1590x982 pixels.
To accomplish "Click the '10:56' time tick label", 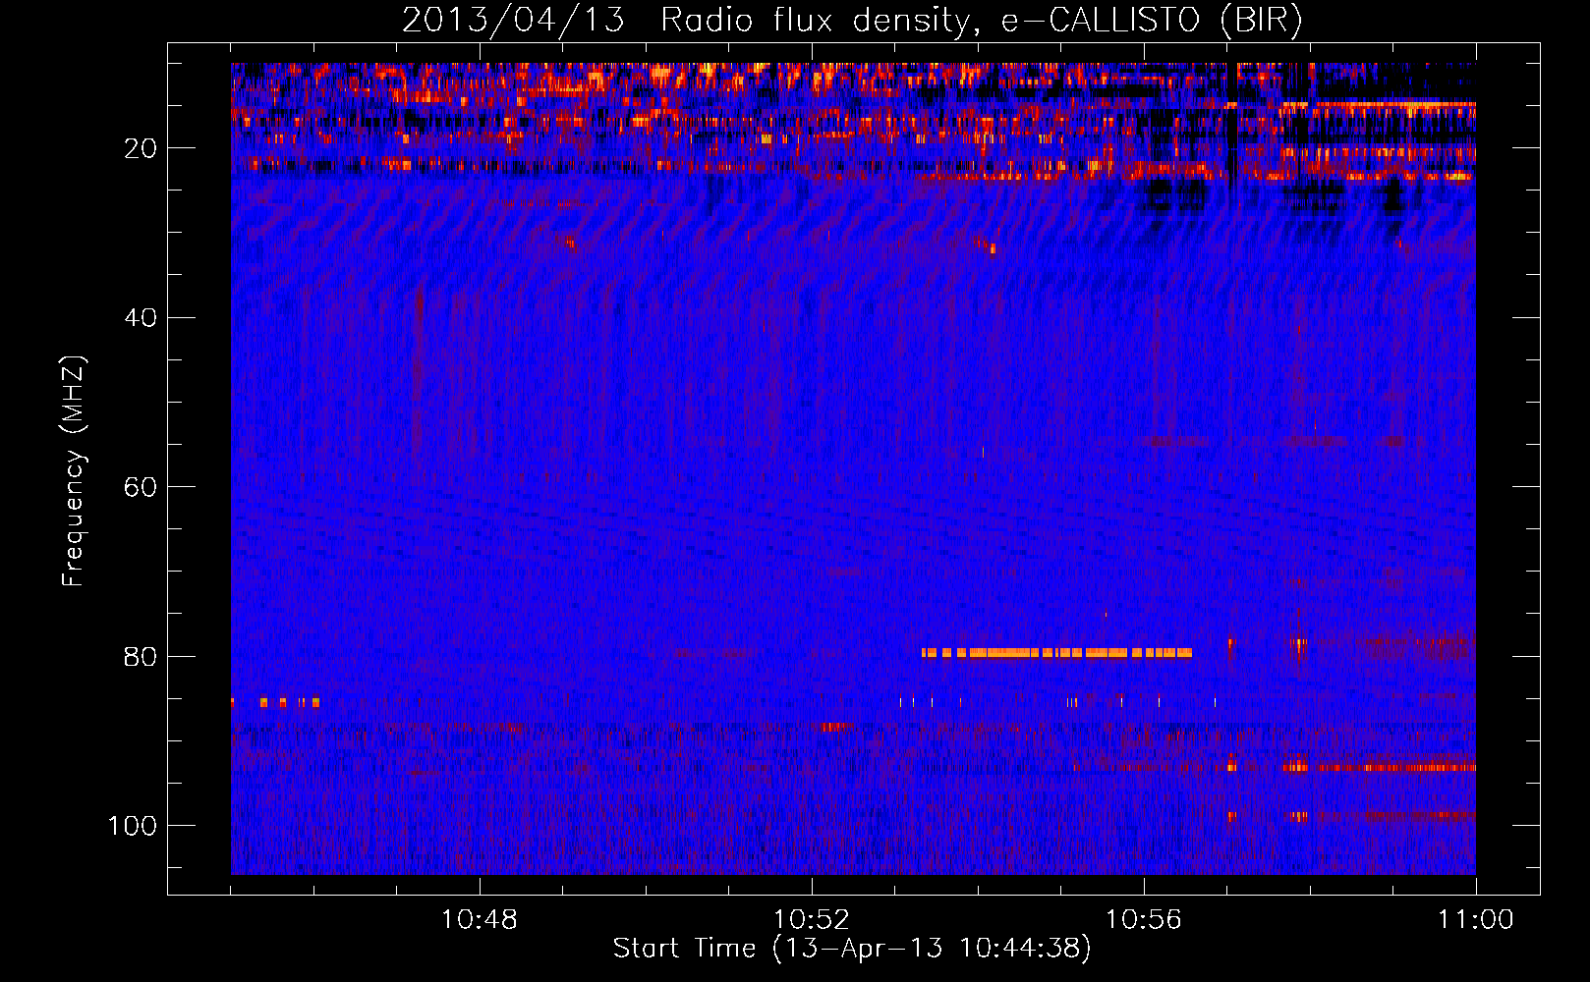I will click(1144, 920).
